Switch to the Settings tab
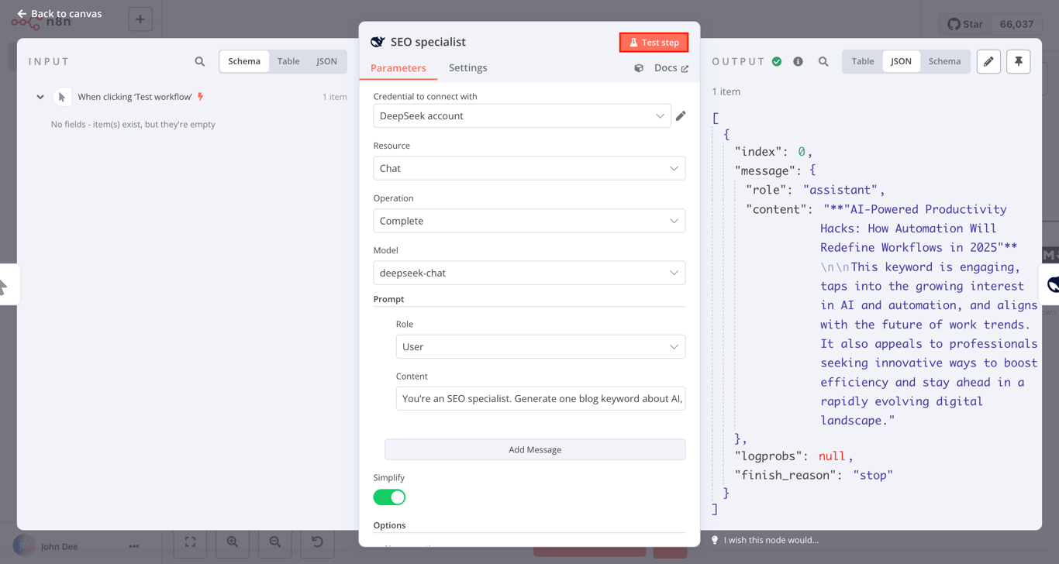 pos(467,67)
